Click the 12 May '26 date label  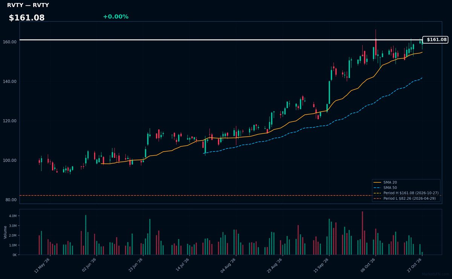[x=42, y=265]
